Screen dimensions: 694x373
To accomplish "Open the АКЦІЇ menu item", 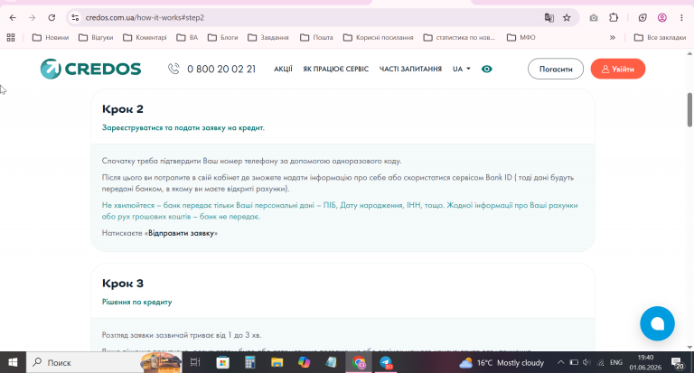I will coord(283,69).
